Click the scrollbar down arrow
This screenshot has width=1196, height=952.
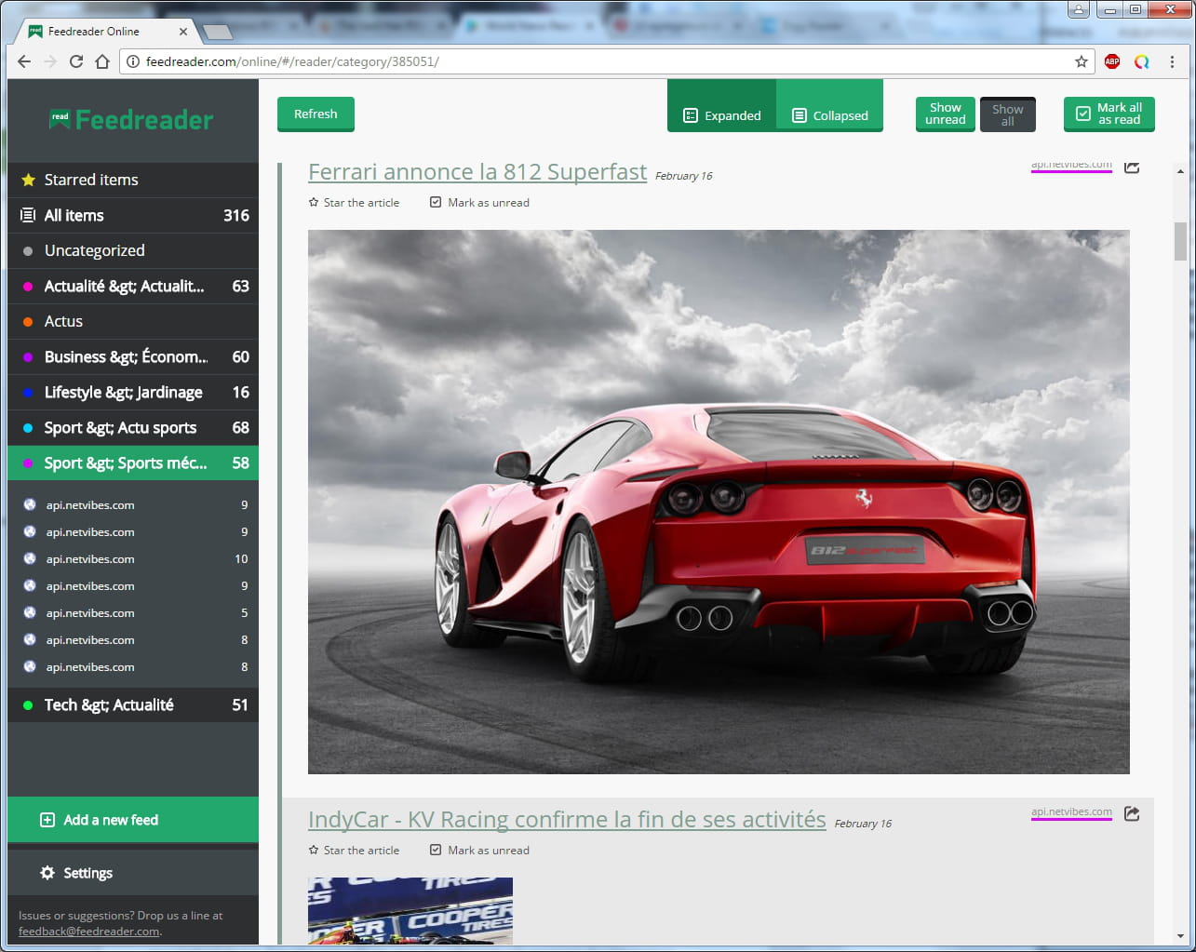click(x=1180, y=936)
